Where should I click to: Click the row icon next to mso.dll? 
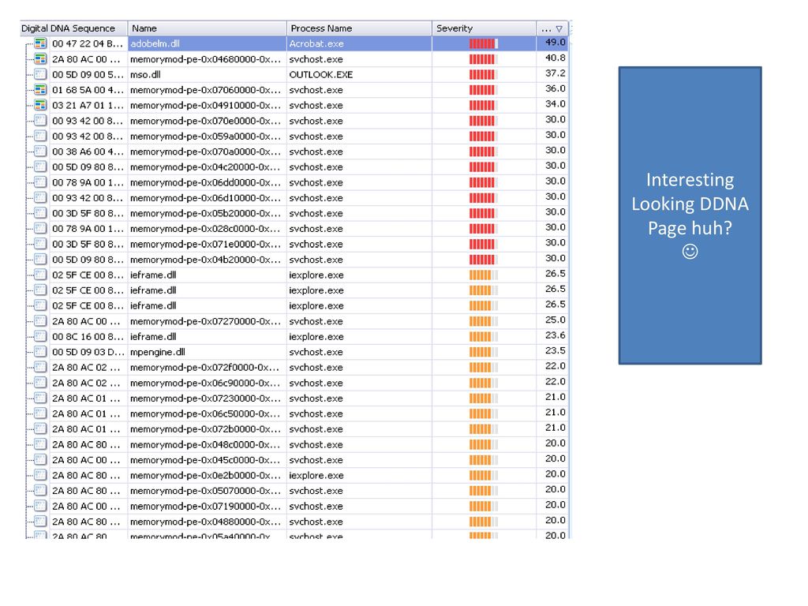(x=40, y=74)
